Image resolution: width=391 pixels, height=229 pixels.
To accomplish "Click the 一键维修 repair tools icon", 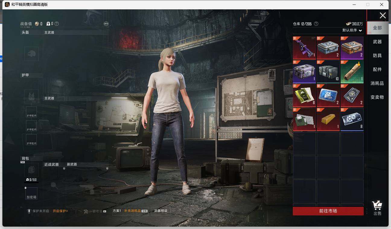I will point(86,211).
